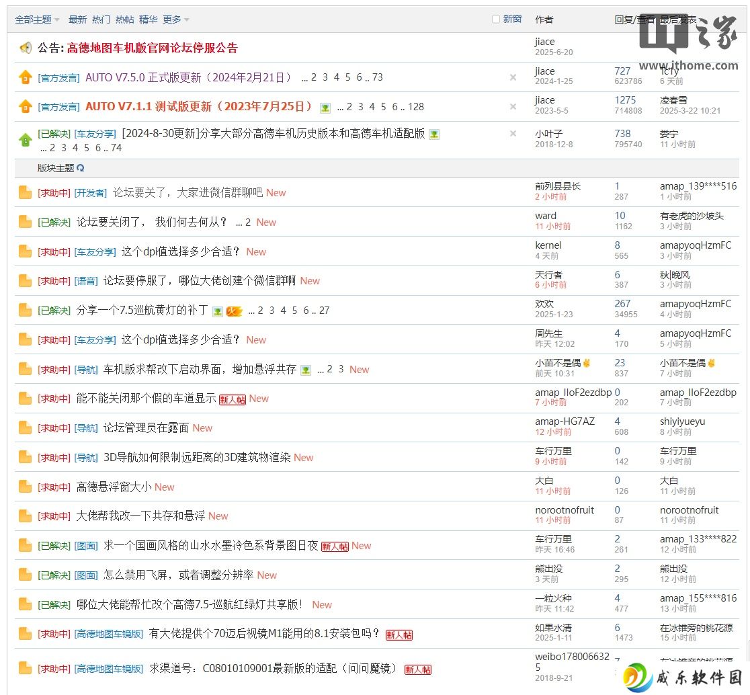Click author name 一粒火种
The width and height of the screenshot is (750, 695).
pos(553,598)
